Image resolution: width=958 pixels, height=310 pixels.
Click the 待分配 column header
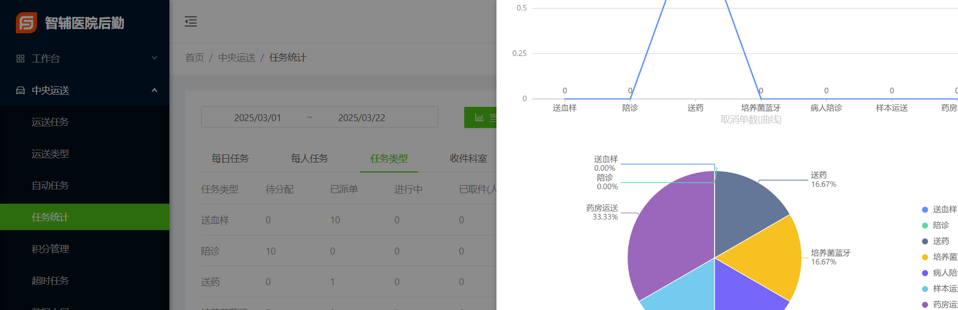coord(279,189)
